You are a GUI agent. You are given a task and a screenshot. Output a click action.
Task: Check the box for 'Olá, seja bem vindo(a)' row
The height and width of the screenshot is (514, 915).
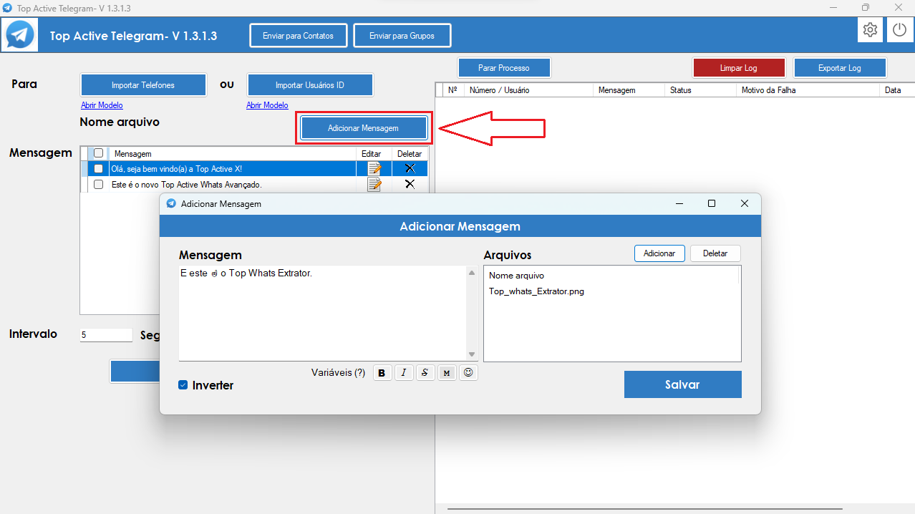99,169
